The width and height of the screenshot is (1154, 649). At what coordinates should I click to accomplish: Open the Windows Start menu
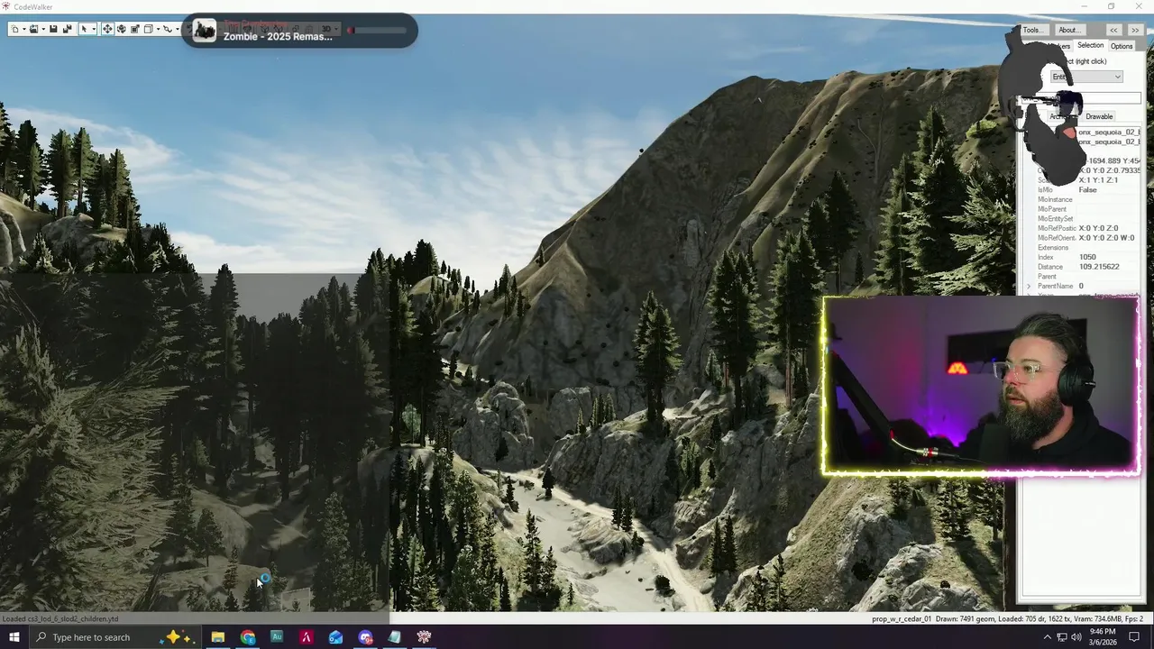pos(14,637)
